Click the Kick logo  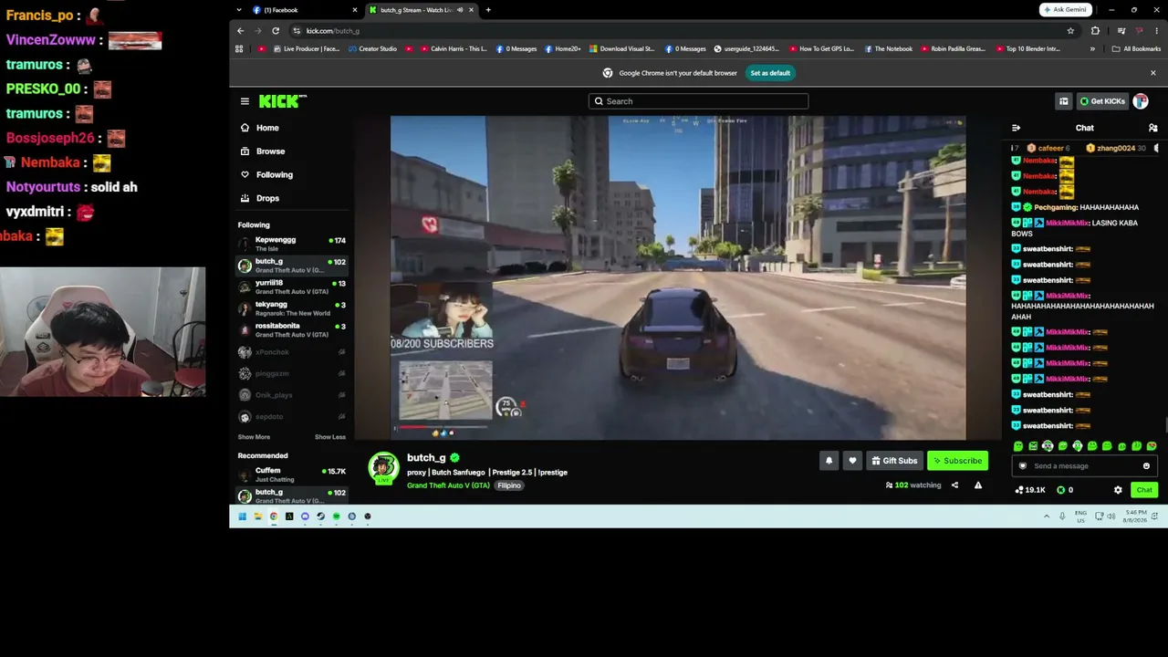[282, 101]
